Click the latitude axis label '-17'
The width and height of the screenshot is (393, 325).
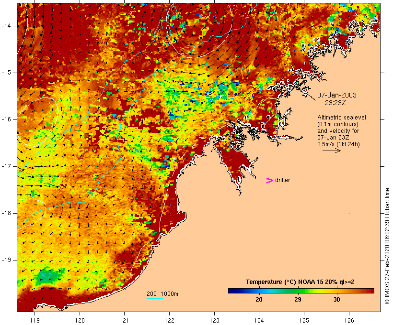click(x=6, y=166)
